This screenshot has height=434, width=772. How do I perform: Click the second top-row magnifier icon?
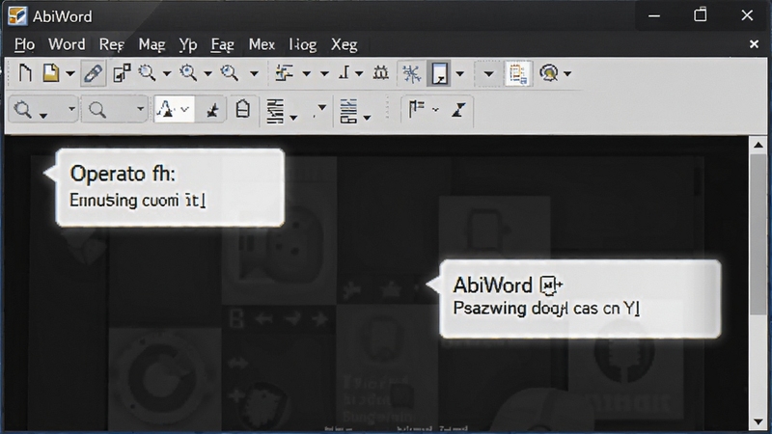point(188,73)
